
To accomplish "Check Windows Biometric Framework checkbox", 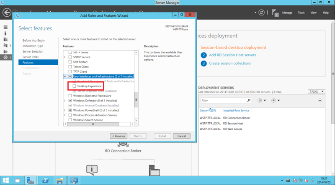I will [x=70, y=96].
